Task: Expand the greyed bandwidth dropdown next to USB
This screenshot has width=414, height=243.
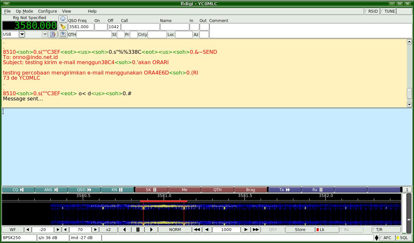Action: 45,34
